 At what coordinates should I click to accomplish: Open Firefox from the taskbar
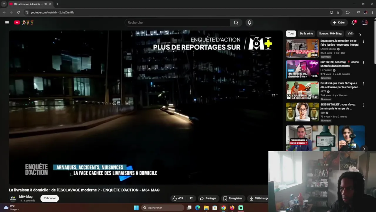point(232,208)
